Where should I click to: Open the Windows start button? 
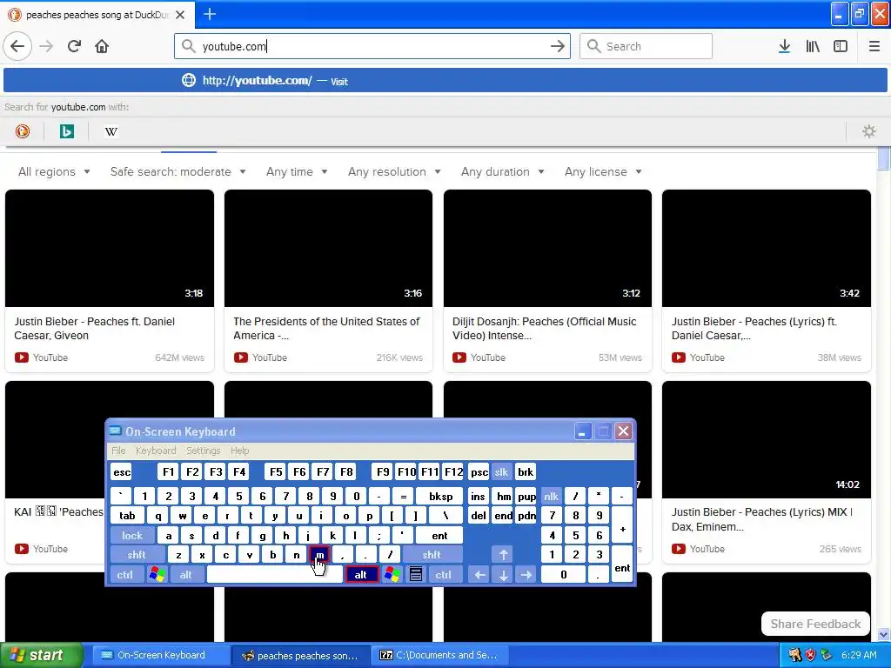(x=41, y=655)
